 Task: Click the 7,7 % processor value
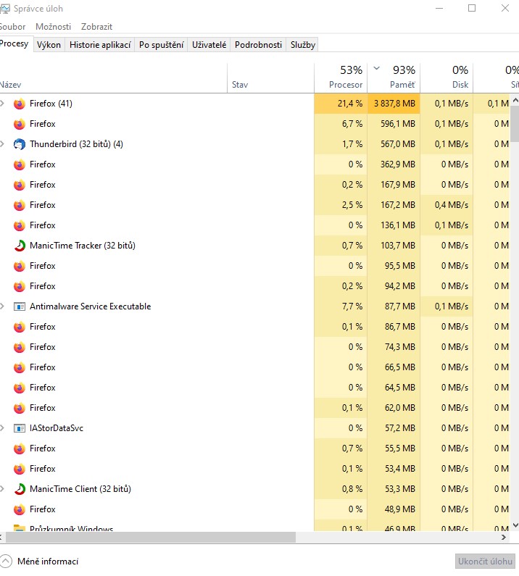coord(352,306)
